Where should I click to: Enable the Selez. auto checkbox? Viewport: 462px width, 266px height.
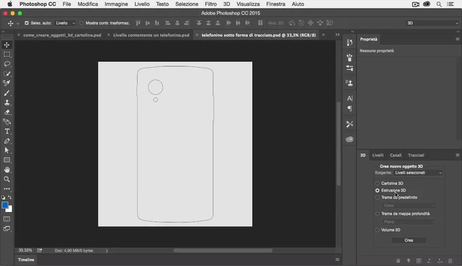[26, 23]
